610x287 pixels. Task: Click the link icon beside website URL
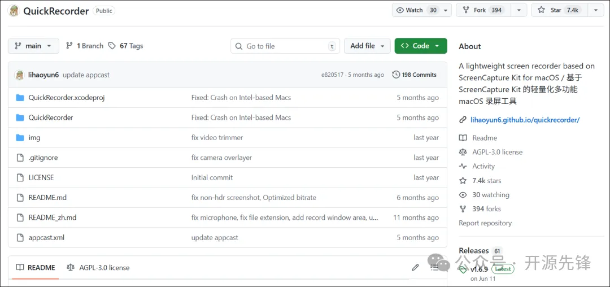[463, 120]
